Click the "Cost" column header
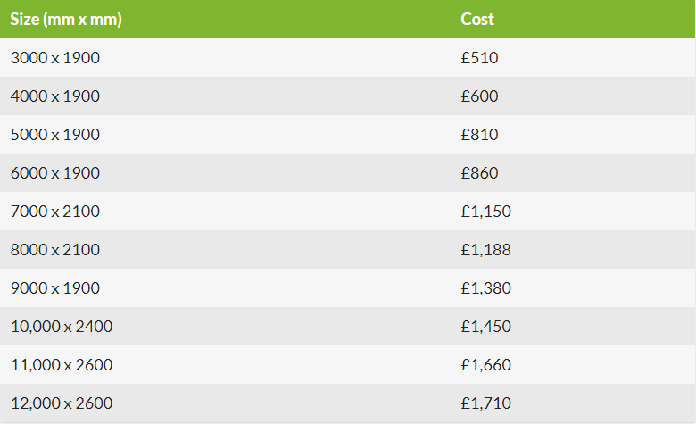This screenshot has width=696, height=424. pos(477,19)
